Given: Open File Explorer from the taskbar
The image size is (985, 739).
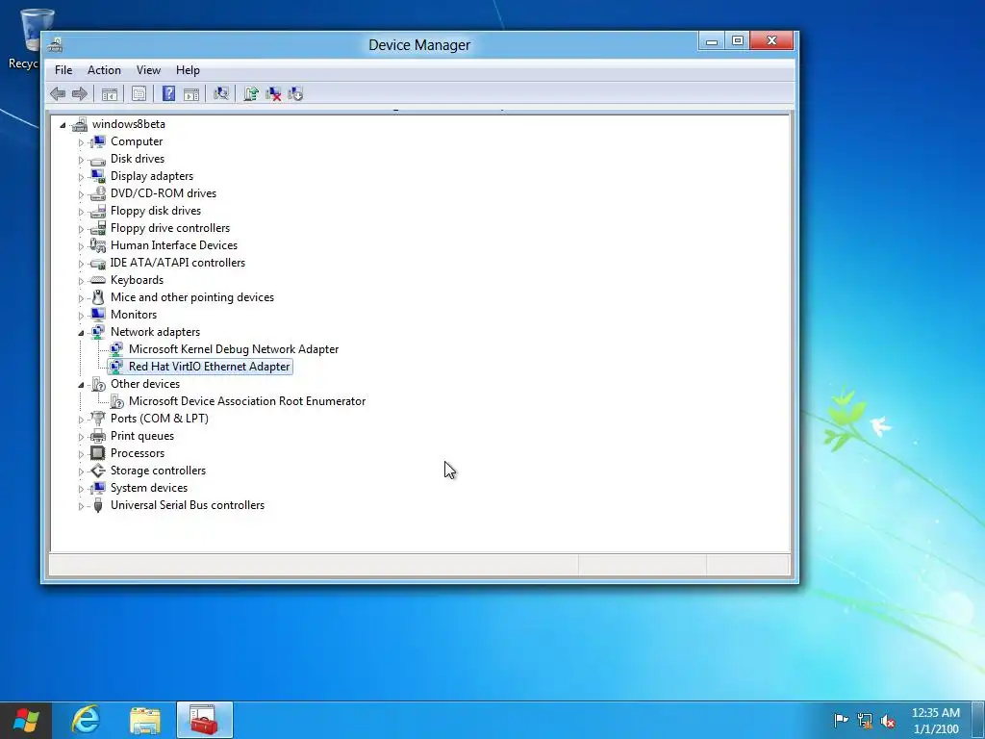Looking at the screenshot, I should pyautogui.click(x=145, y=720).
